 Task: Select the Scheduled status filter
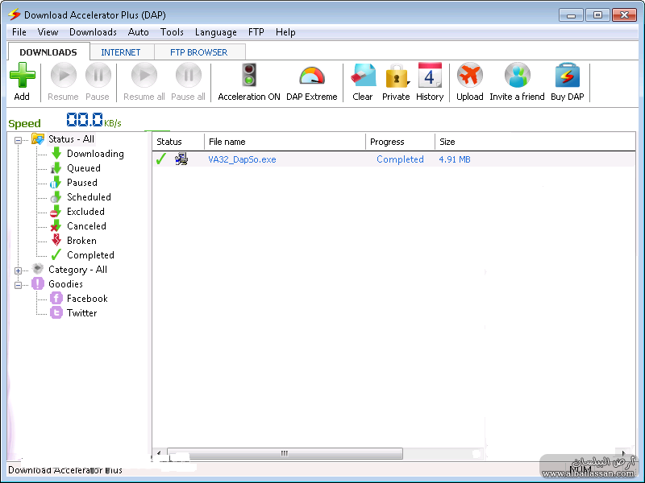[89, 197]
